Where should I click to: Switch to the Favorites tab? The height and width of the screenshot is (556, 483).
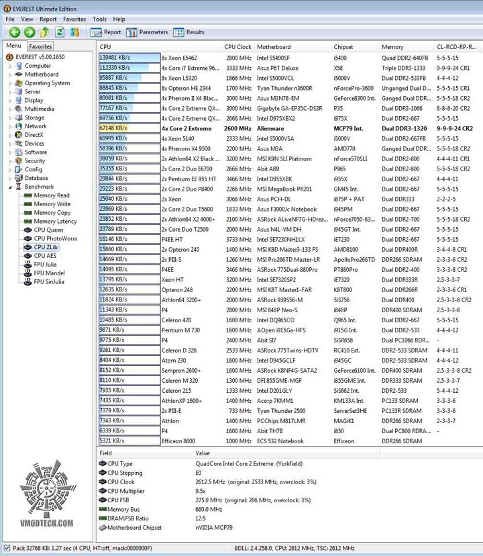pyautogui.click(x=40, y=46)
